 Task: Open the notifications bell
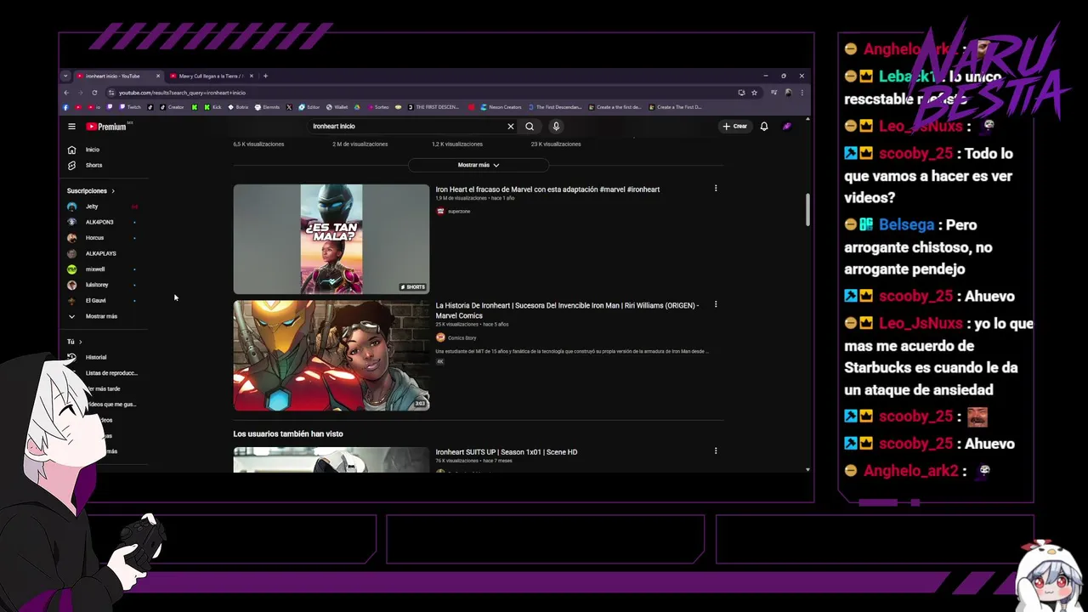tap(764, 127)
